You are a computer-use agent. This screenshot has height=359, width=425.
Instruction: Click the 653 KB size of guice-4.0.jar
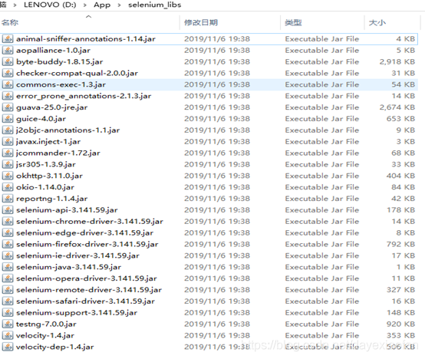pyautogui.click(x=400, y=119)
